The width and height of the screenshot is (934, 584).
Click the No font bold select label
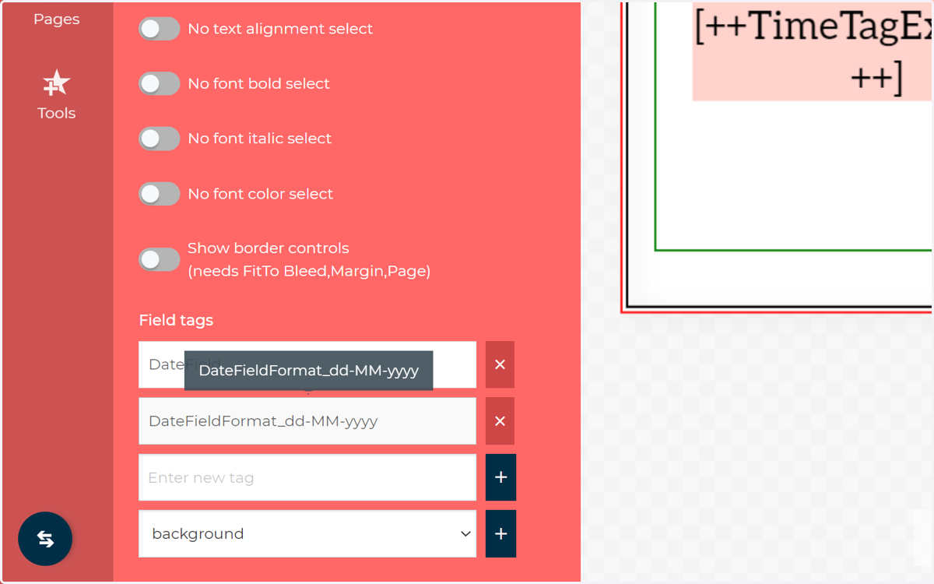tap(259, 83)
